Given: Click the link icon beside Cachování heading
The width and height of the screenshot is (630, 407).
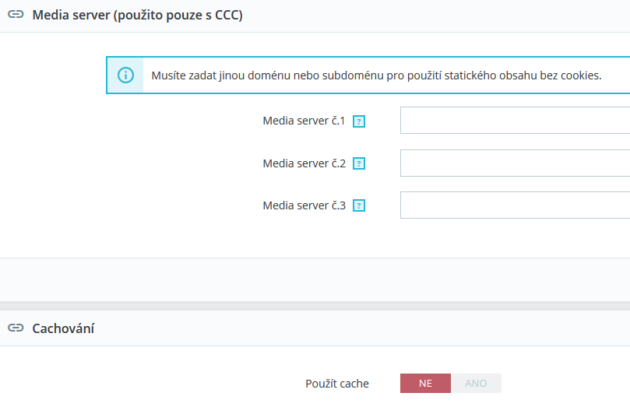Looking at the screenshot, I should [16, 329].
